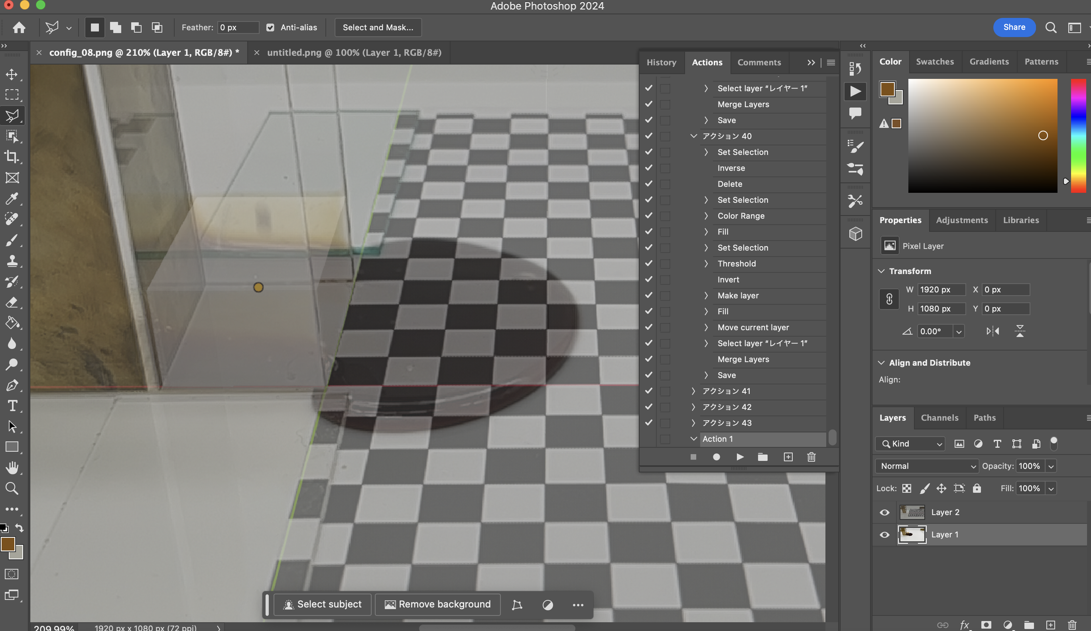
Task: Click the search magnifier icon top right
Action: 1051,27
